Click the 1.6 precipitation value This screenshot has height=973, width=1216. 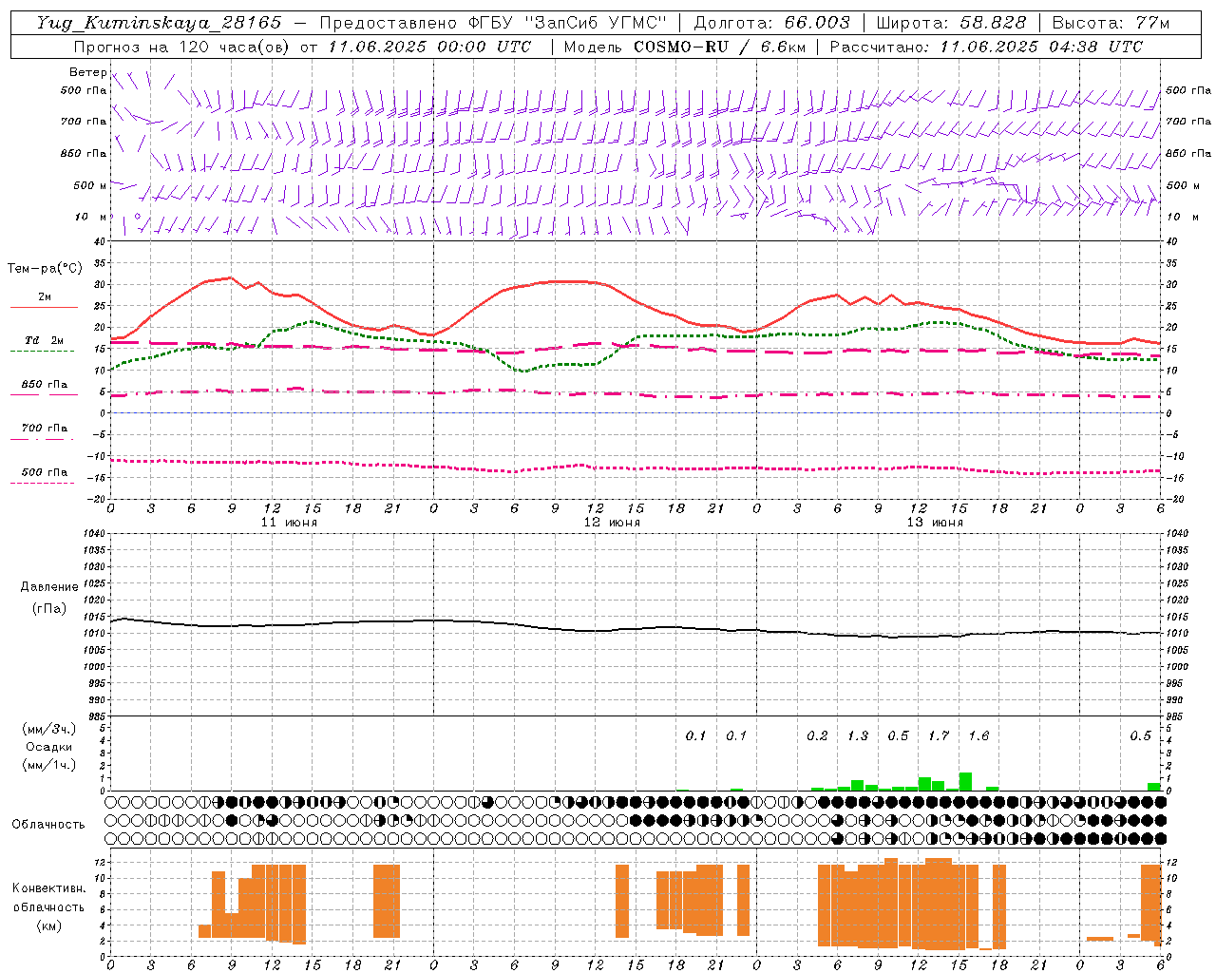click(978, 735)
